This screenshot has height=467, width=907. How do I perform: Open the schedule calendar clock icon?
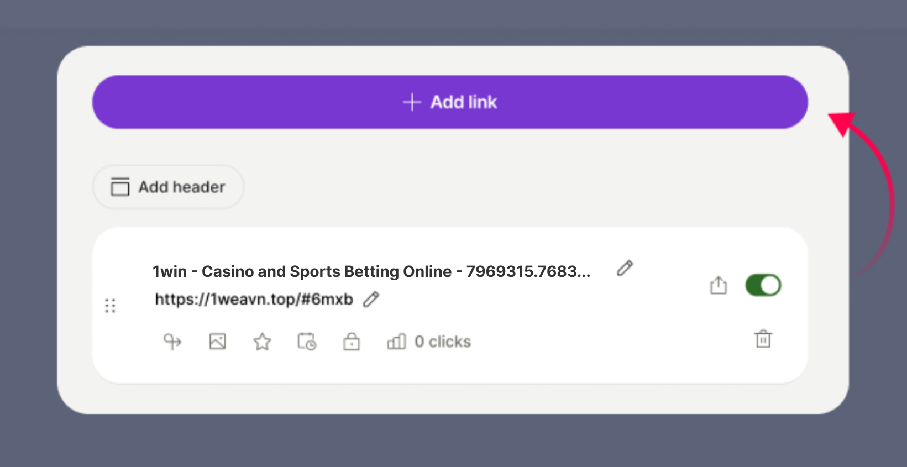(x=307, y=342)
